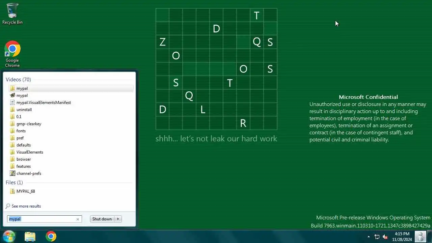Open the features folder result
Viewport: 432px width, 243px height.
(71, 166)
